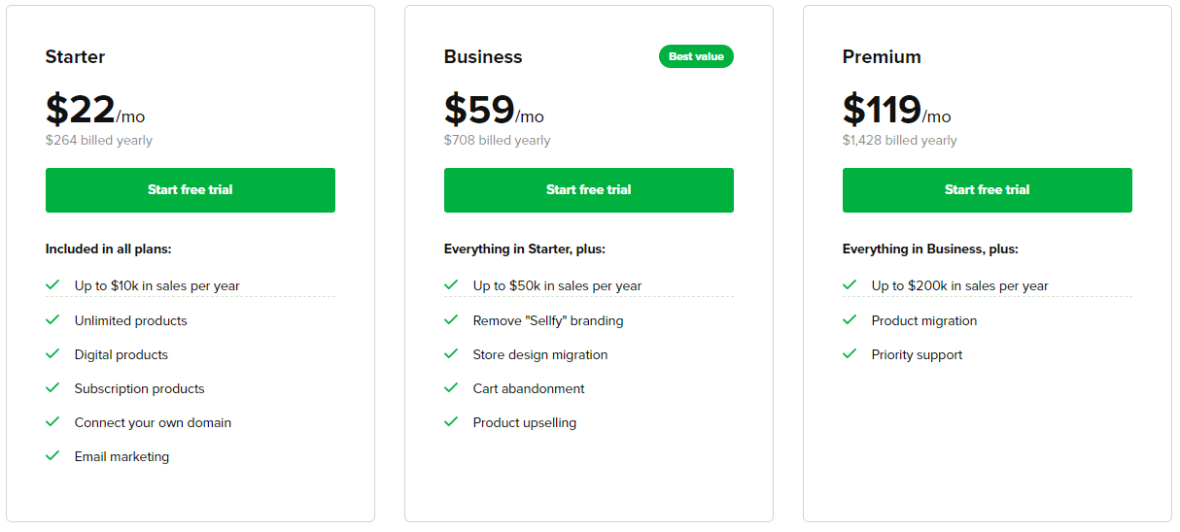Click the checkmark next to Digital products
The image size is (1180, 532).
[x=52, y=353]
